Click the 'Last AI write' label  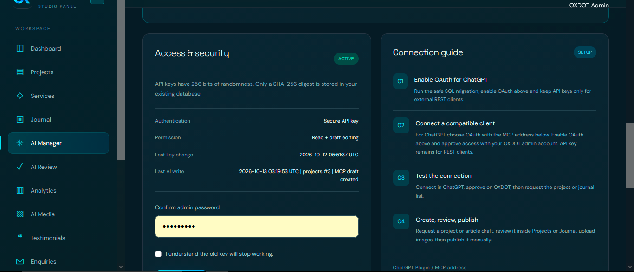point(169,171)
